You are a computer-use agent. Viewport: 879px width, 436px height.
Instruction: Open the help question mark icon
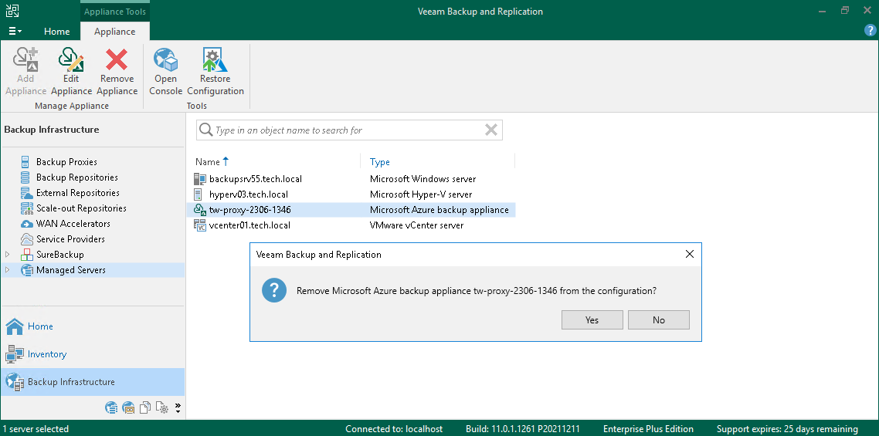tap(870, 31)
